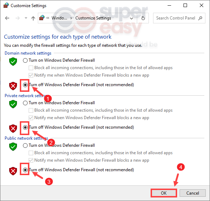The width and height of the screenshot is (210, 201).
Task: Toggle Notify me checkbox under Private network
Action: 31,118
